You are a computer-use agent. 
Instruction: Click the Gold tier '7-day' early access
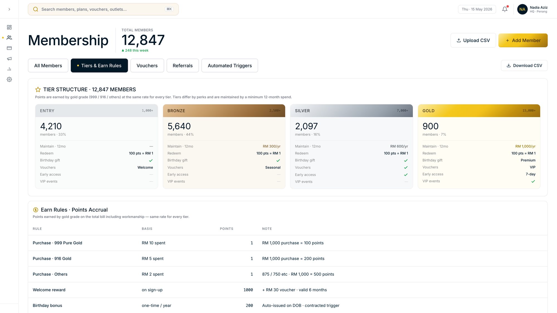531,174
